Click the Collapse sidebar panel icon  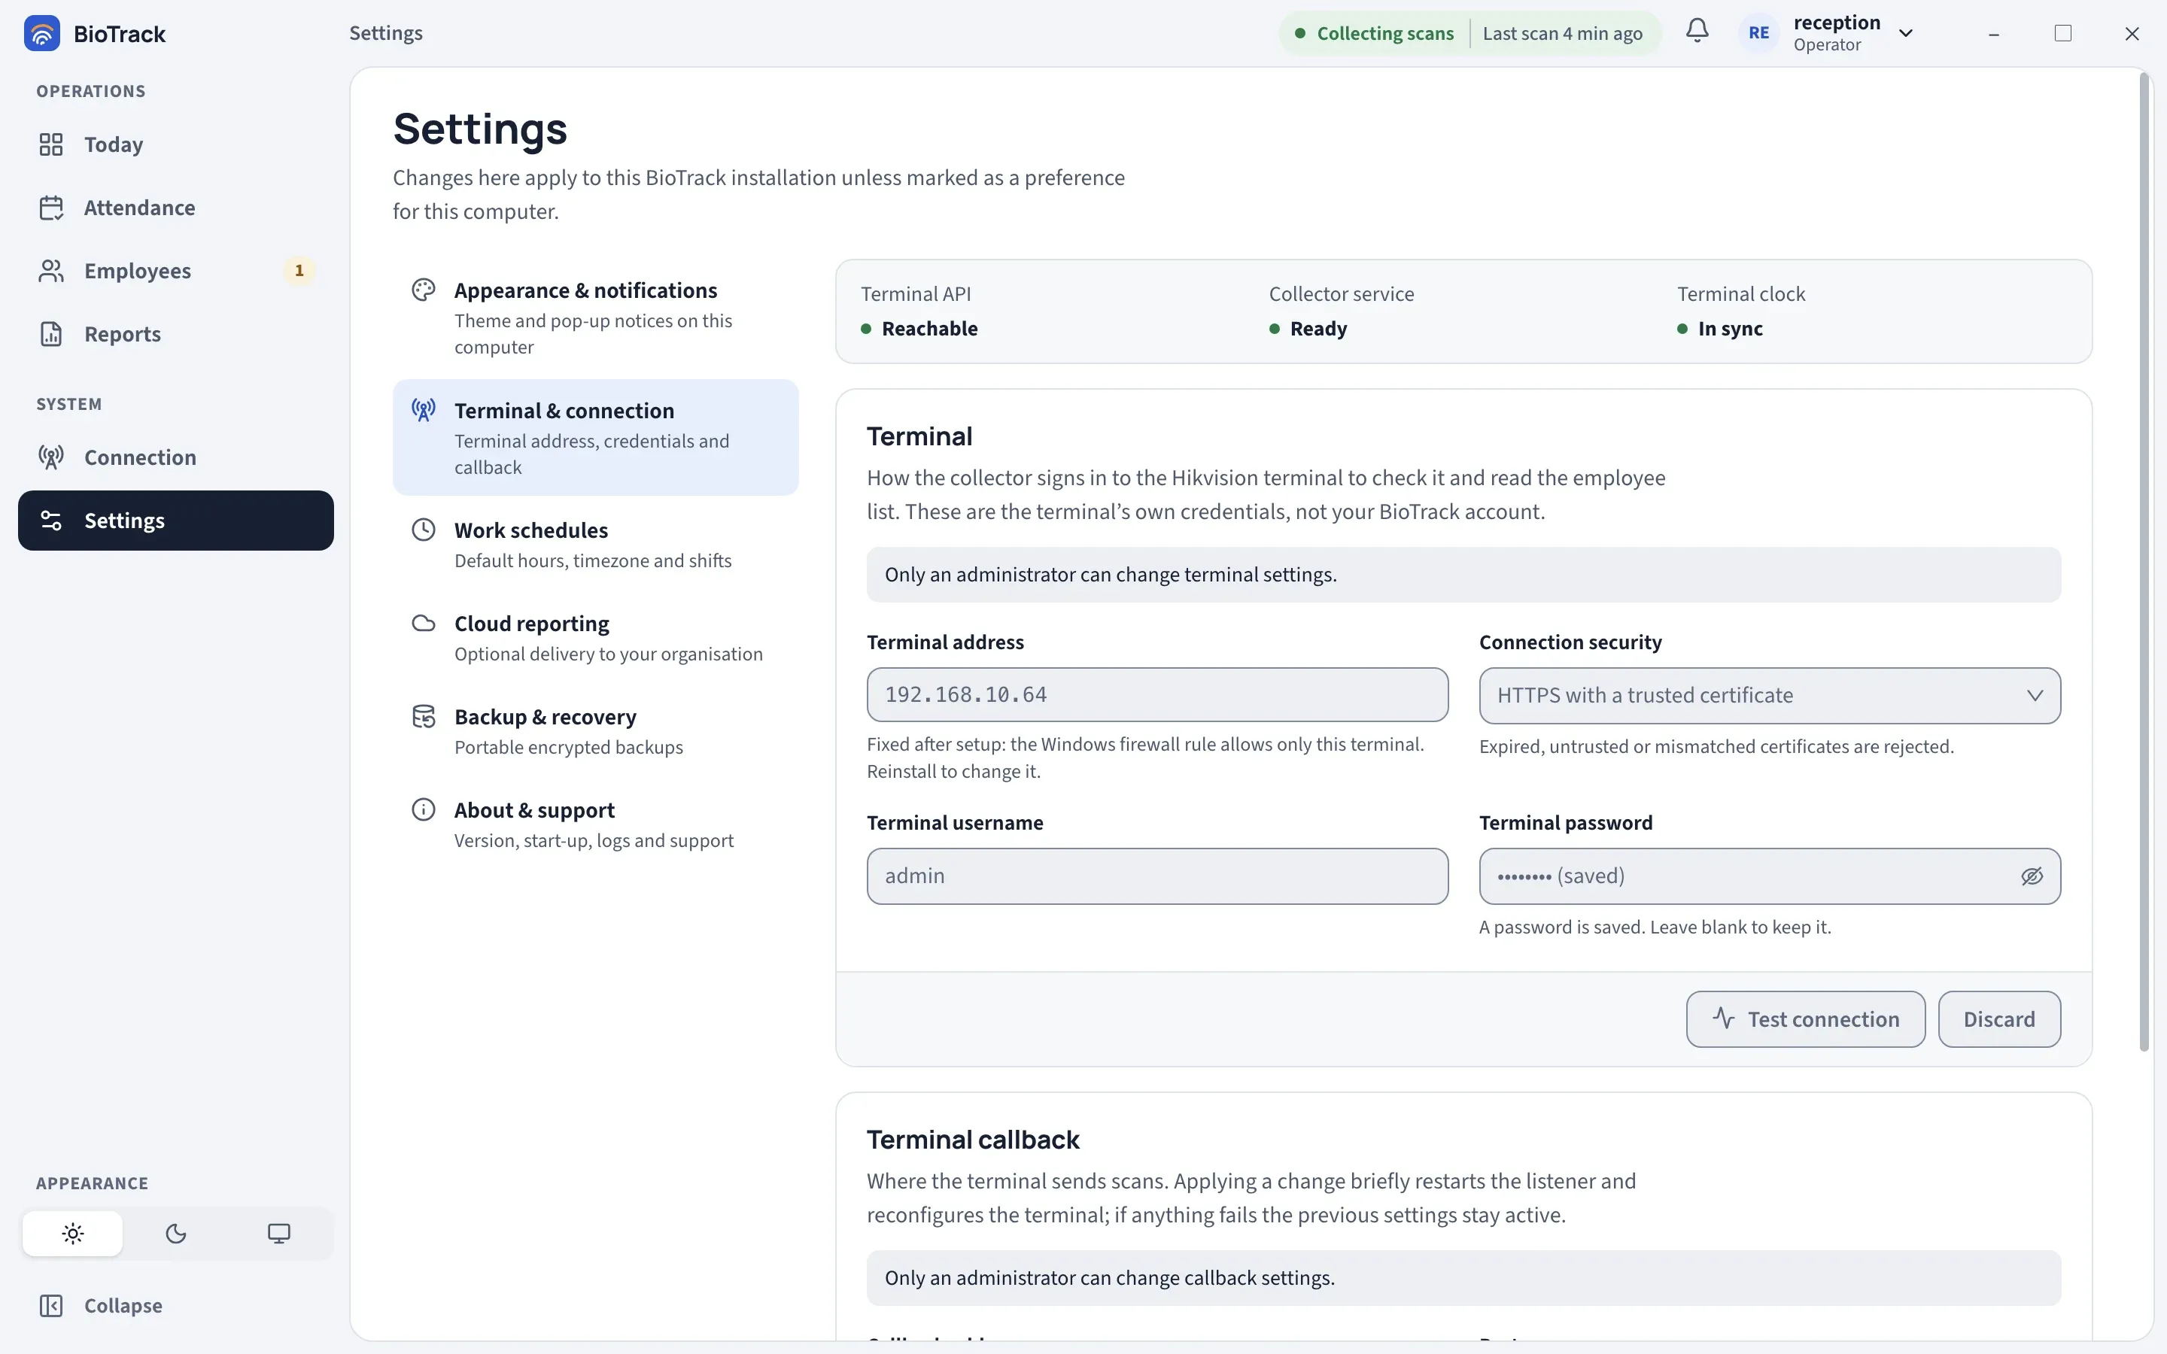point(51,1306)
